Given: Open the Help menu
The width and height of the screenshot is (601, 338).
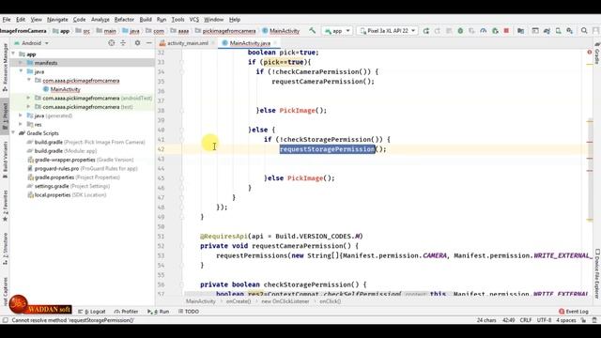Looking at the screenshot, I should point(235,19).
